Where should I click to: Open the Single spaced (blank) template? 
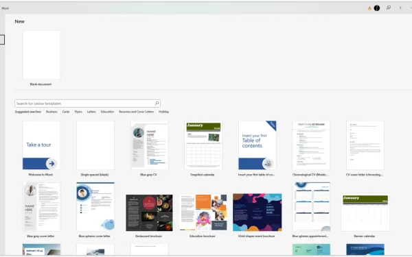95,145
